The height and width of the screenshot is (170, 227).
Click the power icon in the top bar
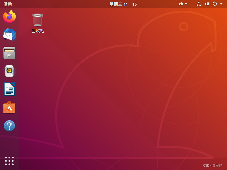pos(215,4)
